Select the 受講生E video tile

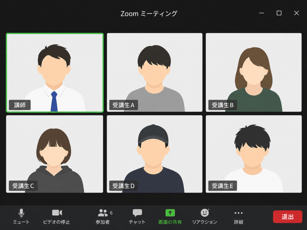click(254, 154)
